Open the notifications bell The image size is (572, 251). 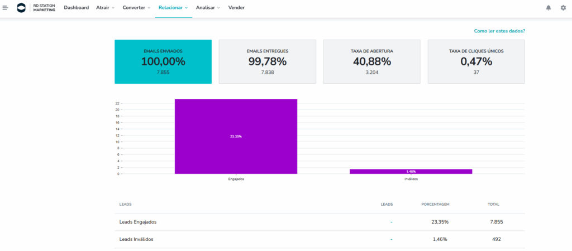pos(548,8)
